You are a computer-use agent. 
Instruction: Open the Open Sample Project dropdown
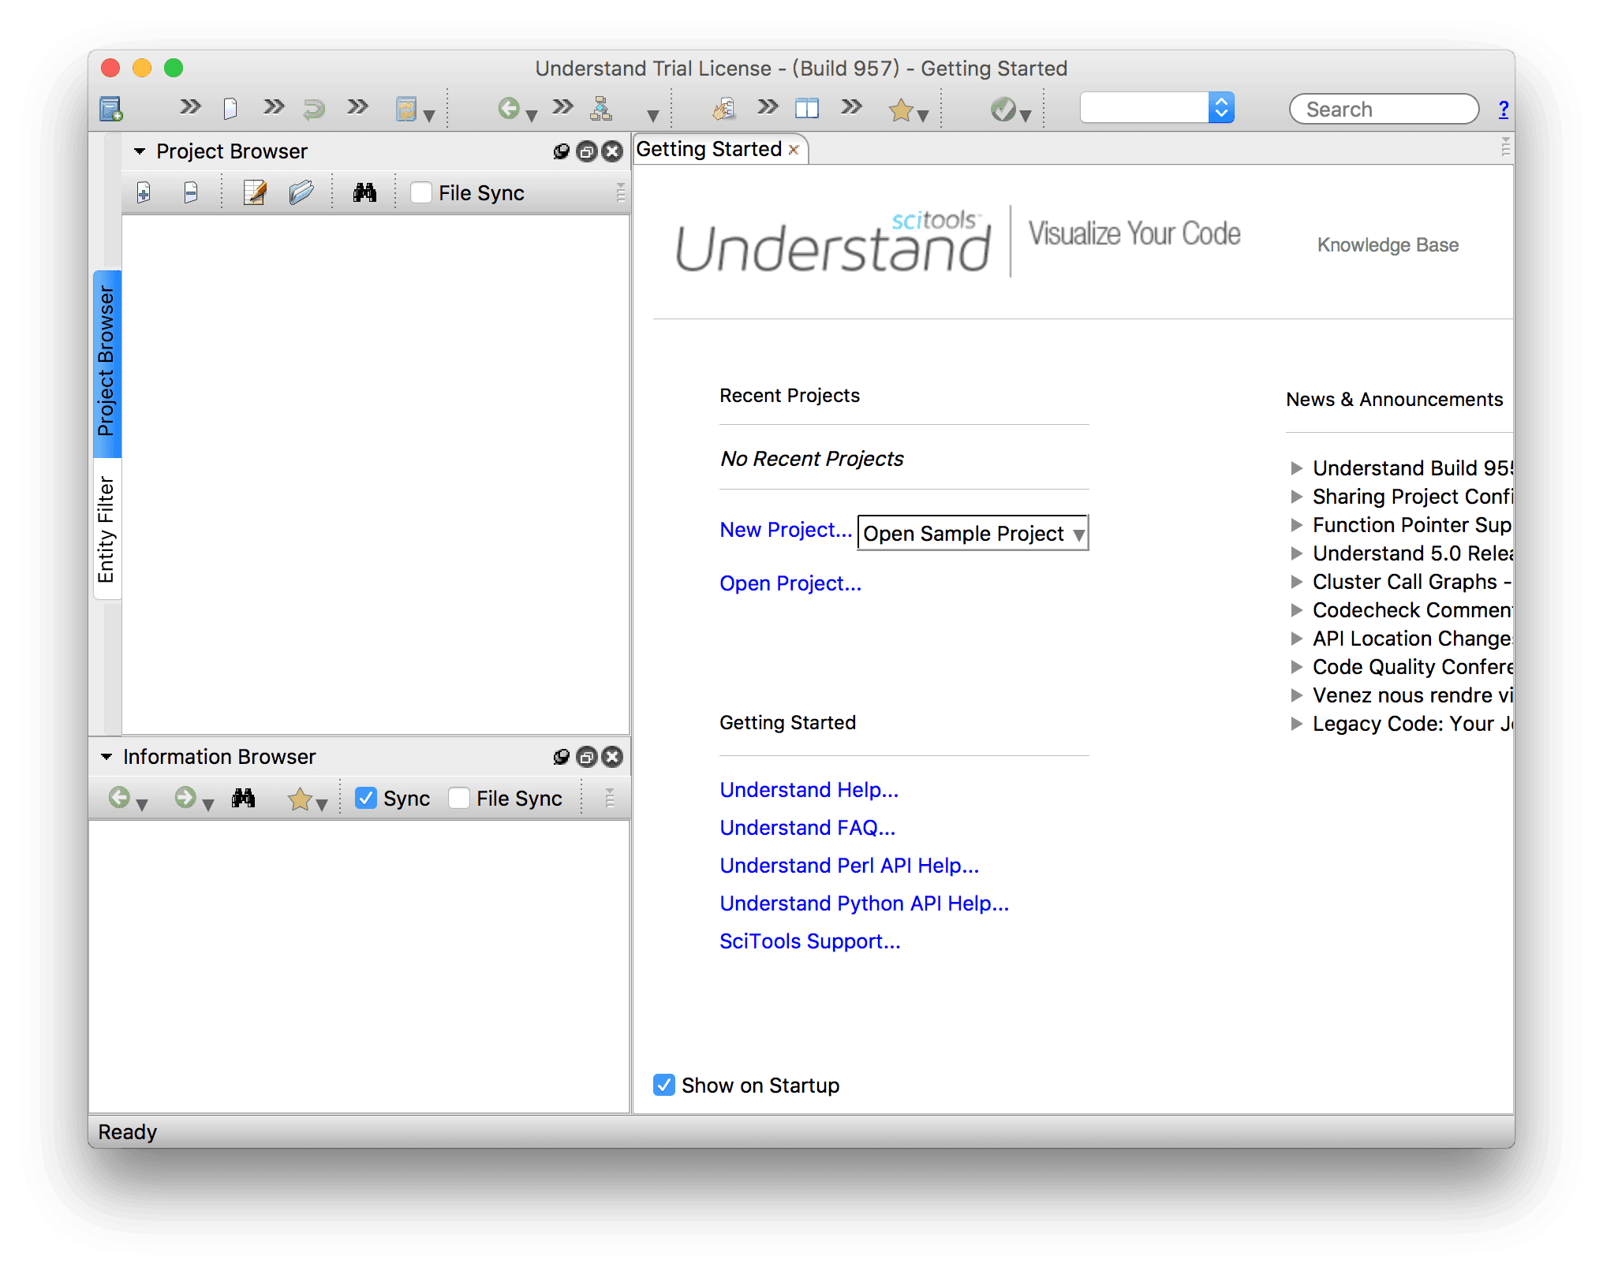coord(973,533)
